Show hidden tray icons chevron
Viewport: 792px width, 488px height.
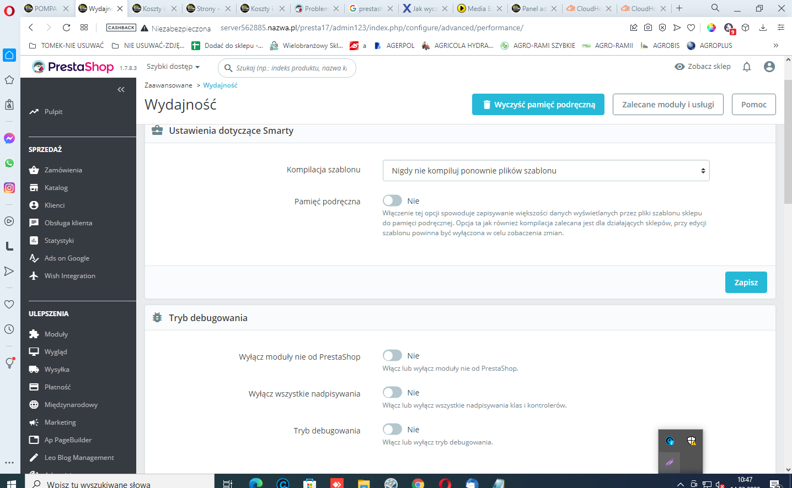[x=680, y=484]
